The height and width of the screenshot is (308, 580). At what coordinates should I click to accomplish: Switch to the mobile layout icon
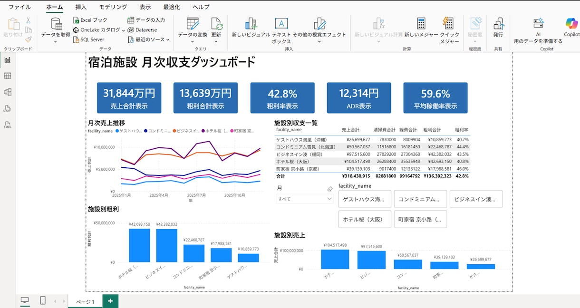(x=43, y=300)
